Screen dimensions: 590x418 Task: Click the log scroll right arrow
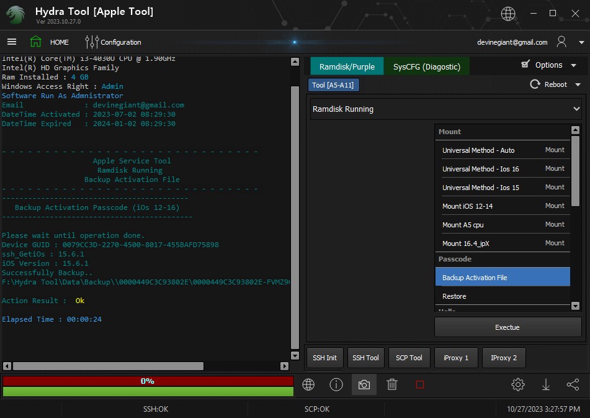(285, 366)
